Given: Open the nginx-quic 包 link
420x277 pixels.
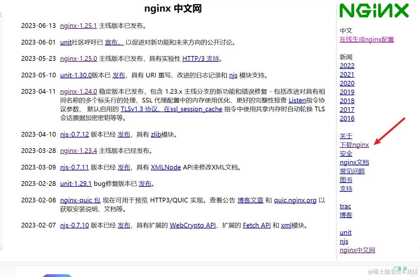Looking at the screenshot, I should [80, 200].
